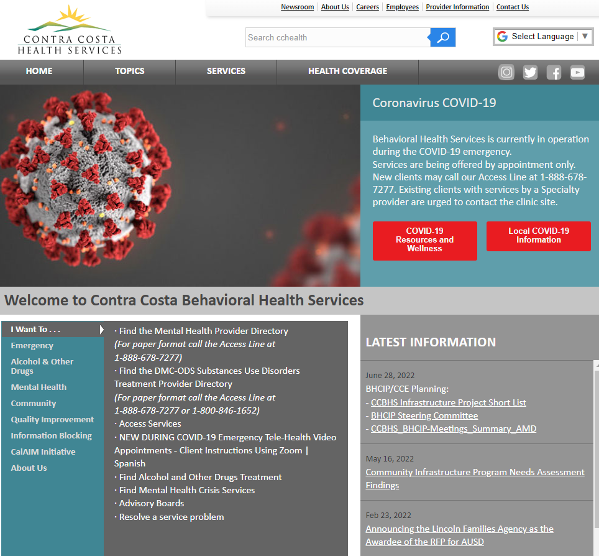Click Resolve a service problem link
This screenshot has width=599, height=556.
pyautogui.click(x=171, y=517)
